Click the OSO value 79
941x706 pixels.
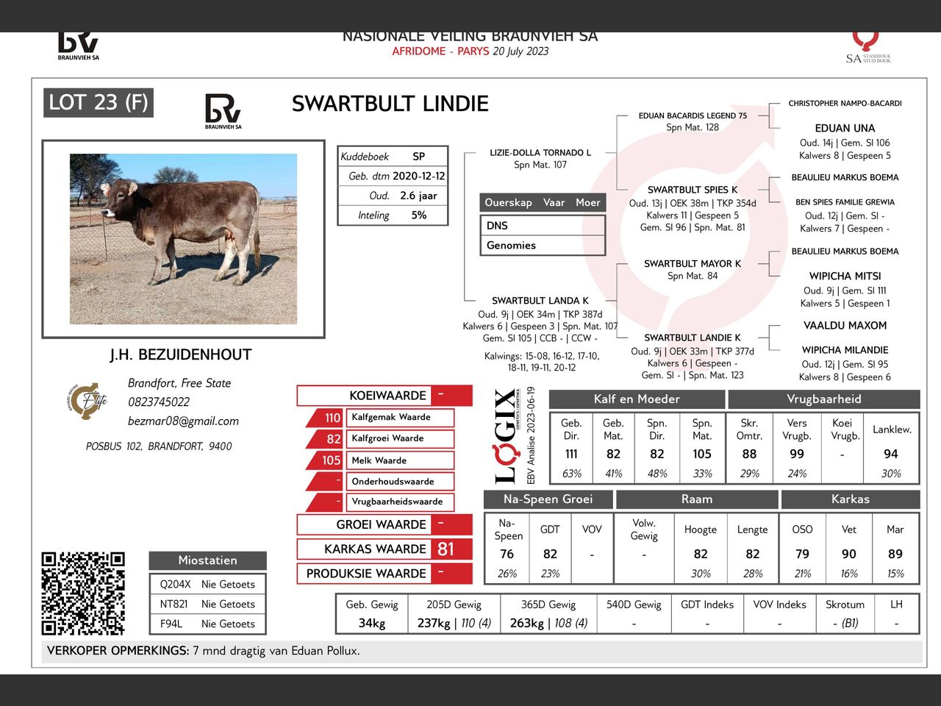pyautogui.click(x=802, y=554)
